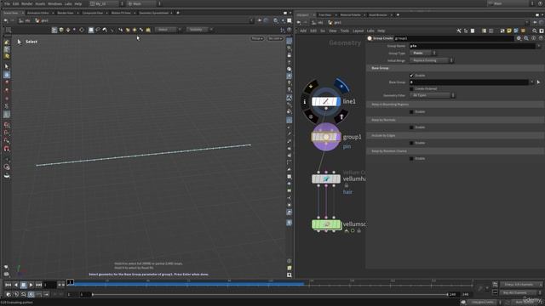Click the Base Group selection arrow button

[x=538, y=82]
